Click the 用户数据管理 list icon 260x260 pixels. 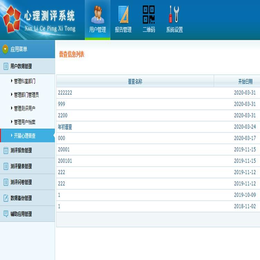pos(6,66)
